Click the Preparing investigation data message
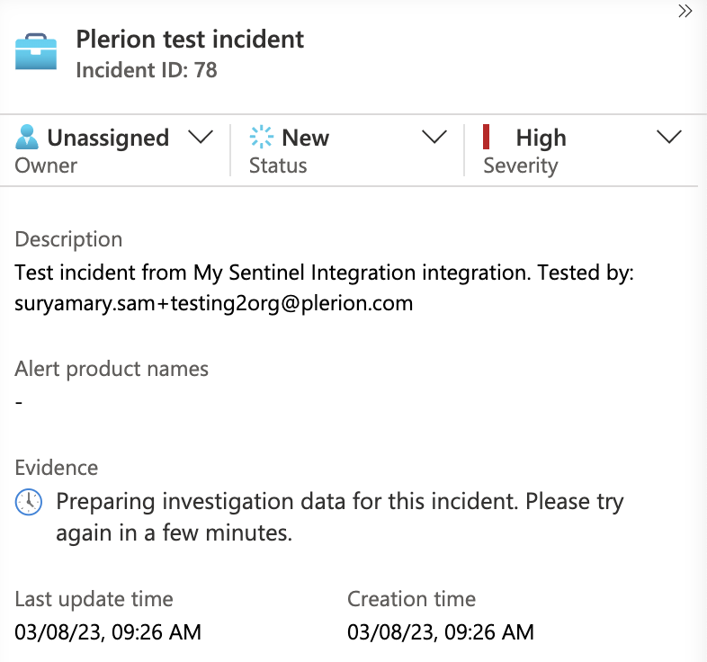This screenshot has height=662, width=707. (340, 517)
